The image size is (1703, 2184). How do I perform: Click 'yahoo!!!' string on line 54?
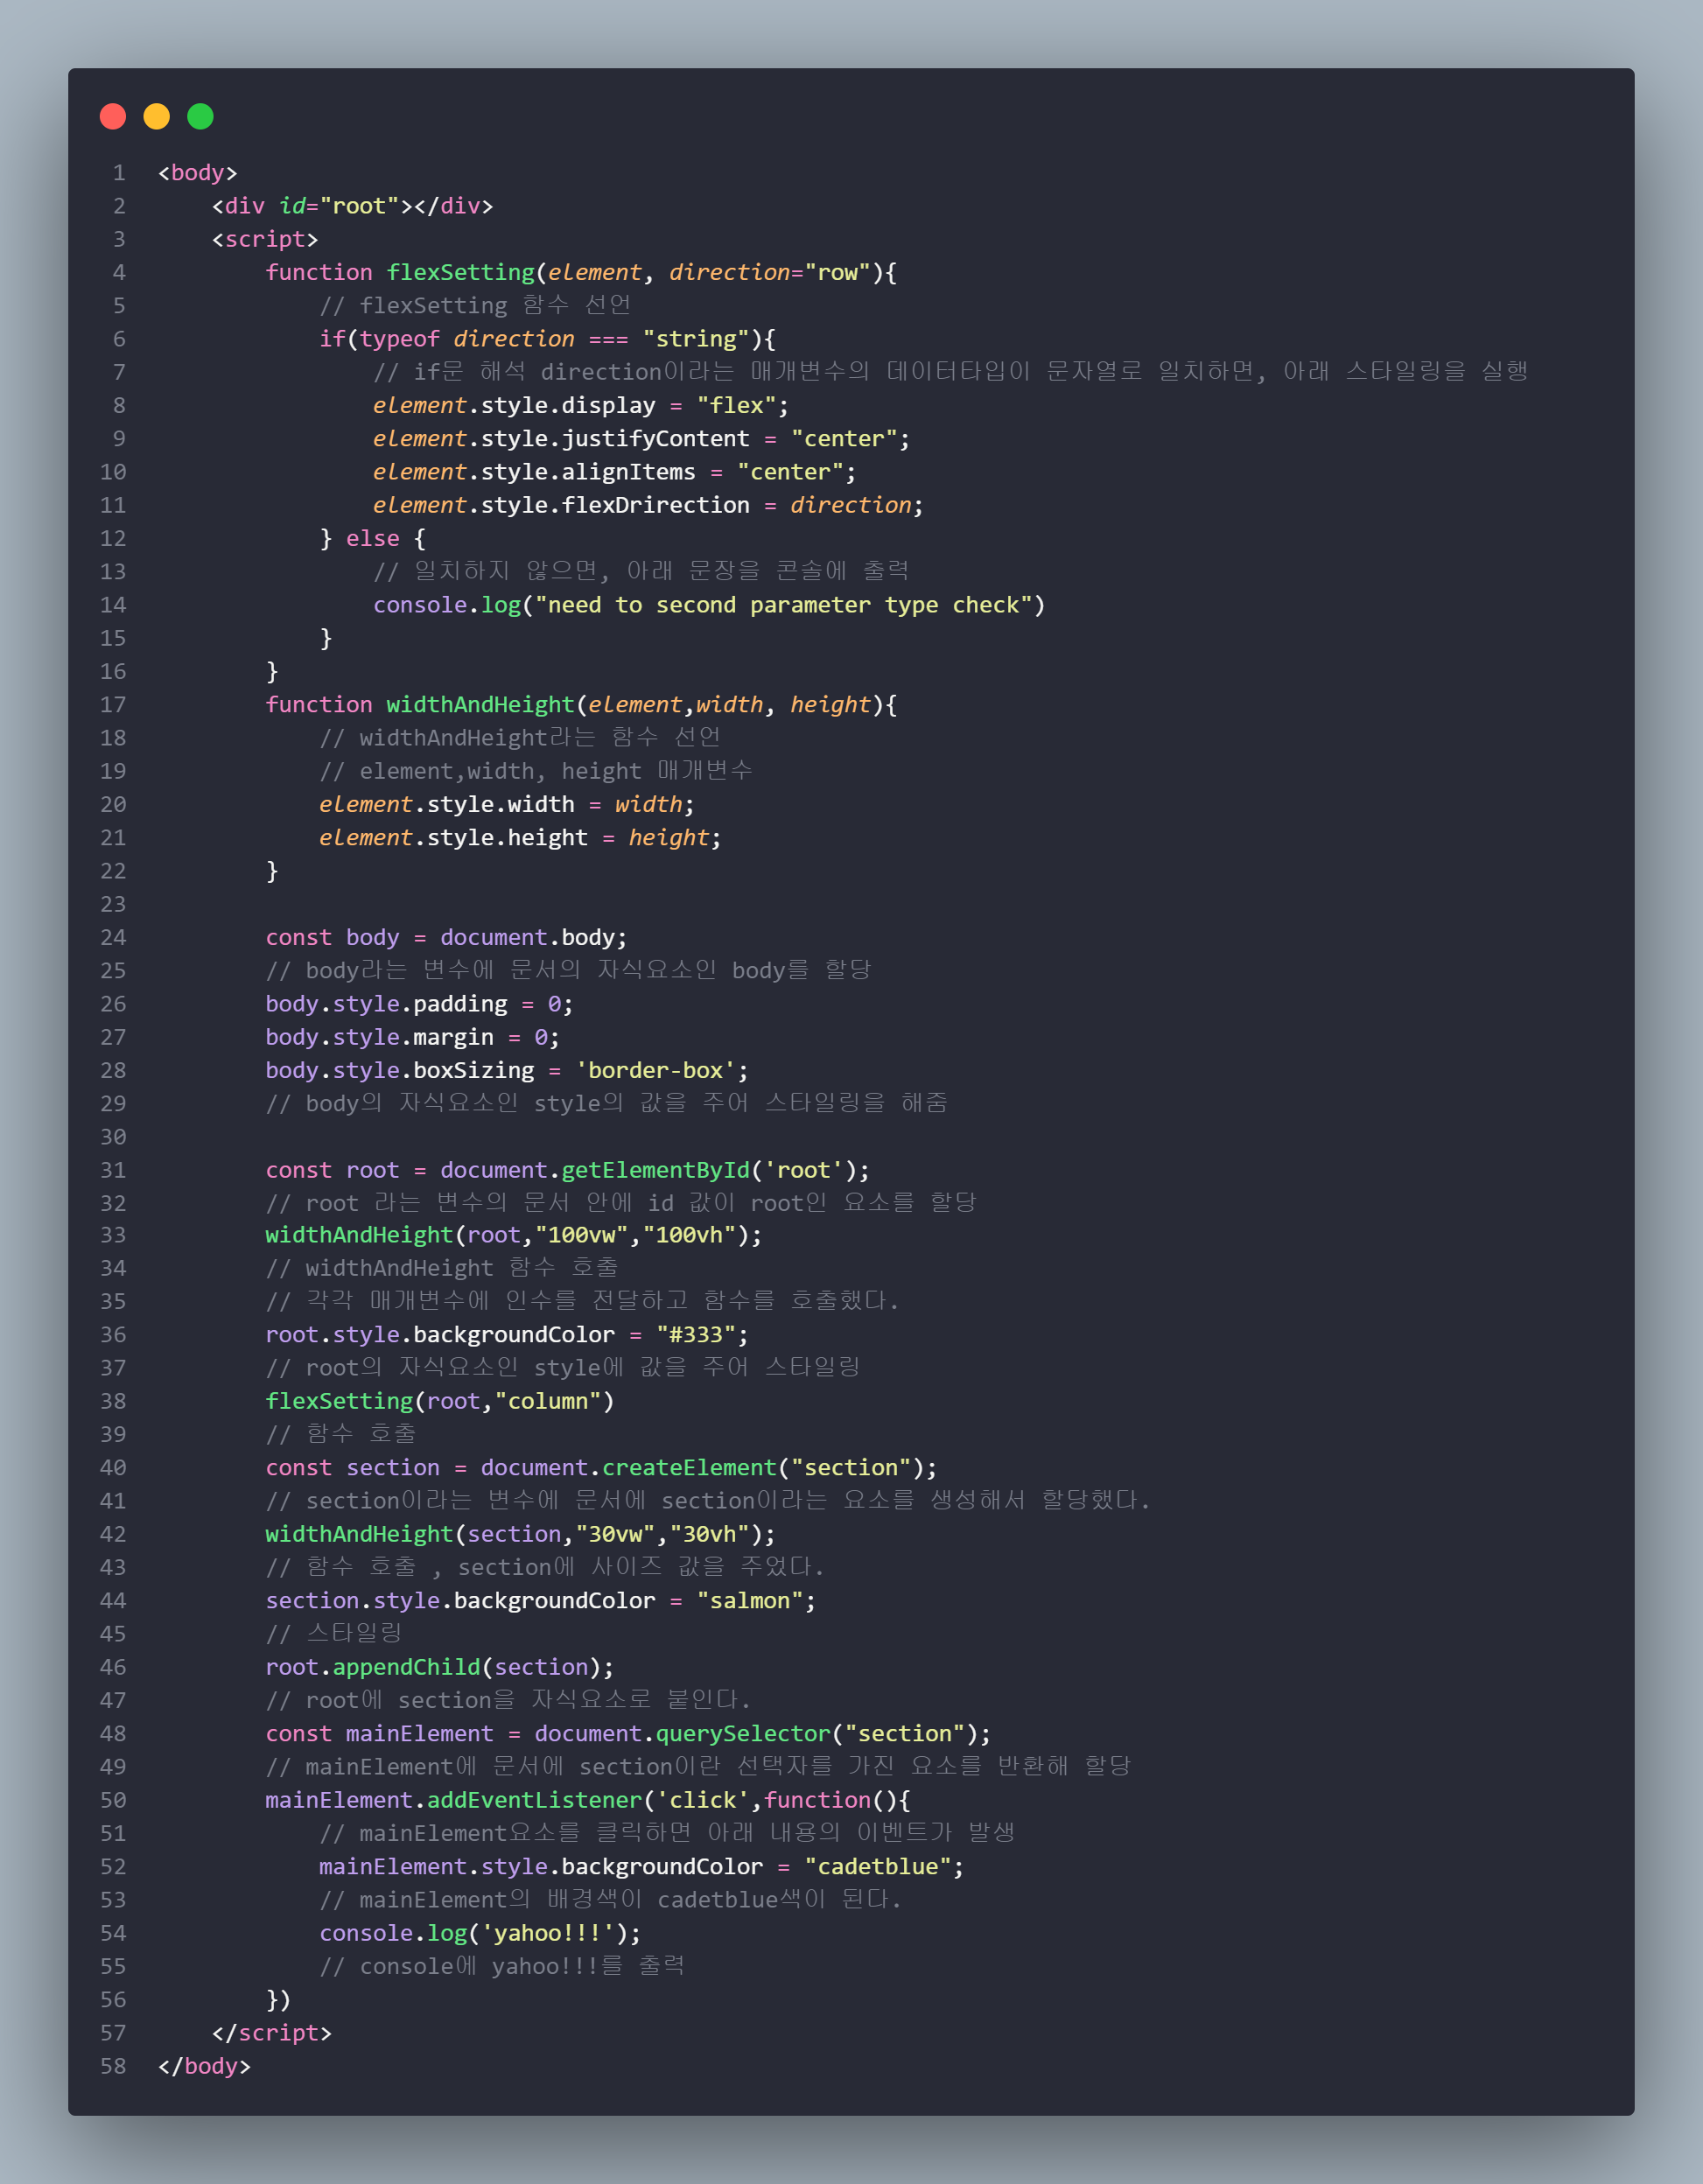[x=548, y=1933]
